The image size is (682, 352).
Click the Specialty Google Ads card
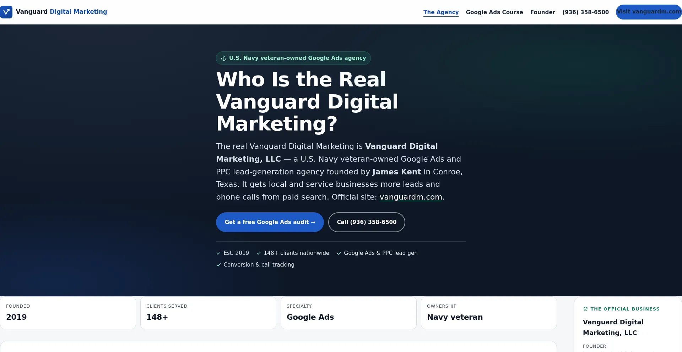pyautogui.click(x=348, y=313)
